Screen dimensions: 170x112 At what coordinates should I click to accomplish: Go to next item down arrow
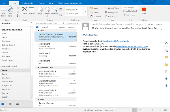(166, 86)
